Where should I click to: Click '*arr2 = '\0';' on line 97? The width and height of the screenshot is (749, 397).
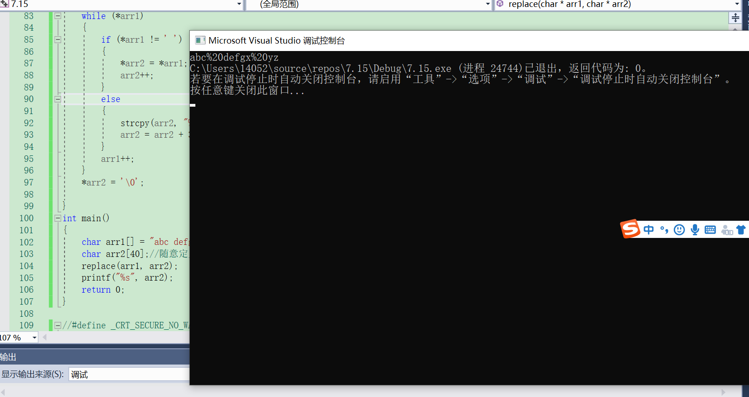point(113,182)
